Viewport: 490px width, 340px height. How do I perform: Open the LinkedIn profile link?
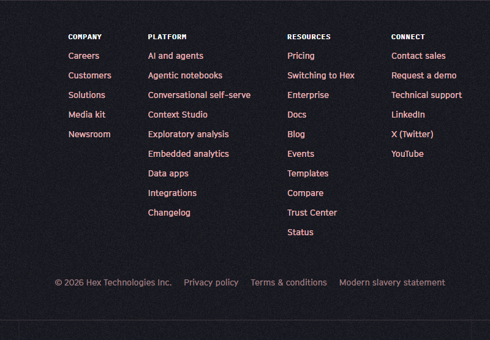click(408, 115)
